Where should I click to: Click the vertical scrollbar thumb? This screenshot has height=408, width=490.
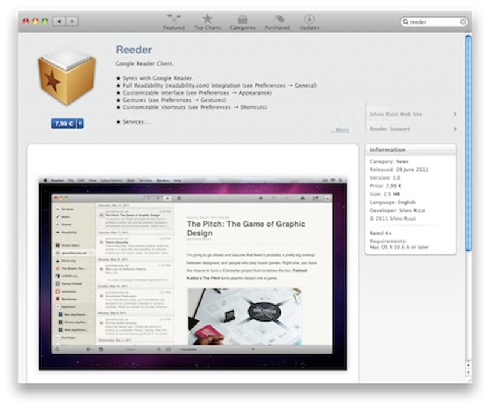(x=468, y=143)
